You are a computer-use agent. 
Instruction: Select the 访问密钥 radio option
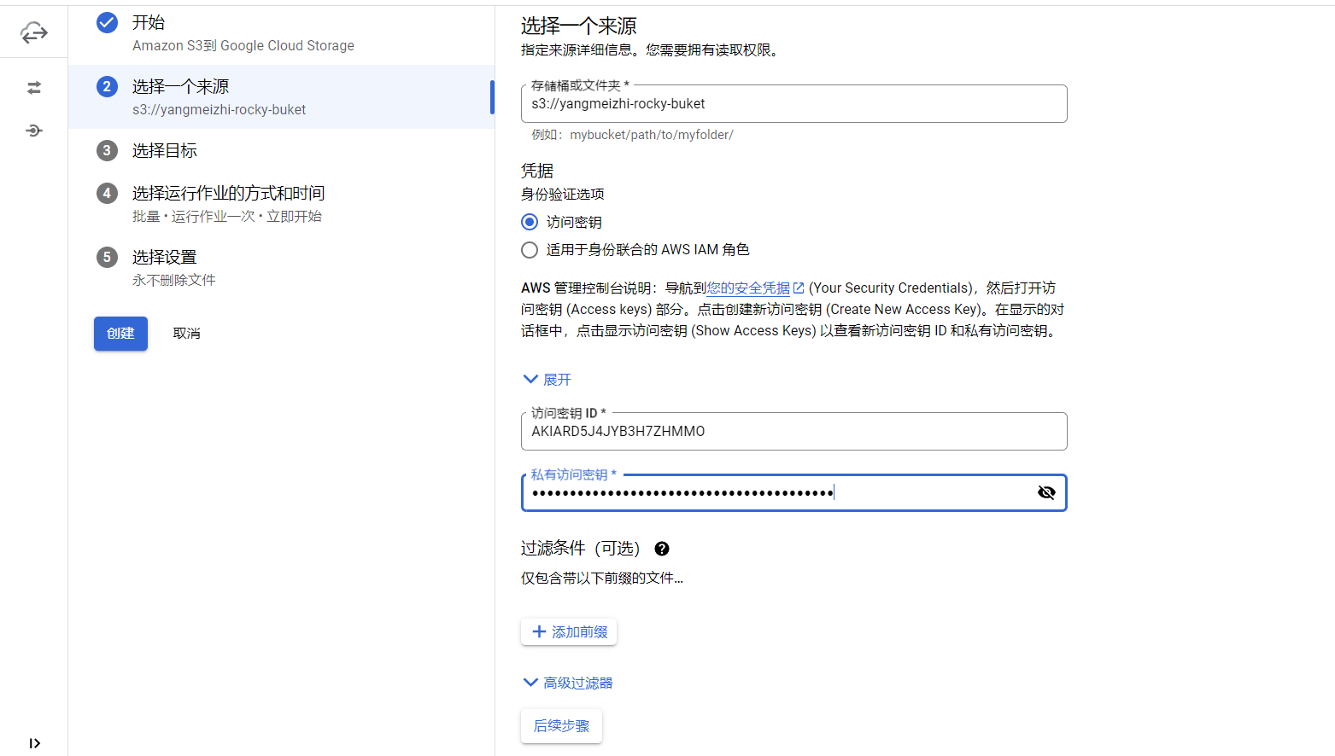530,222
